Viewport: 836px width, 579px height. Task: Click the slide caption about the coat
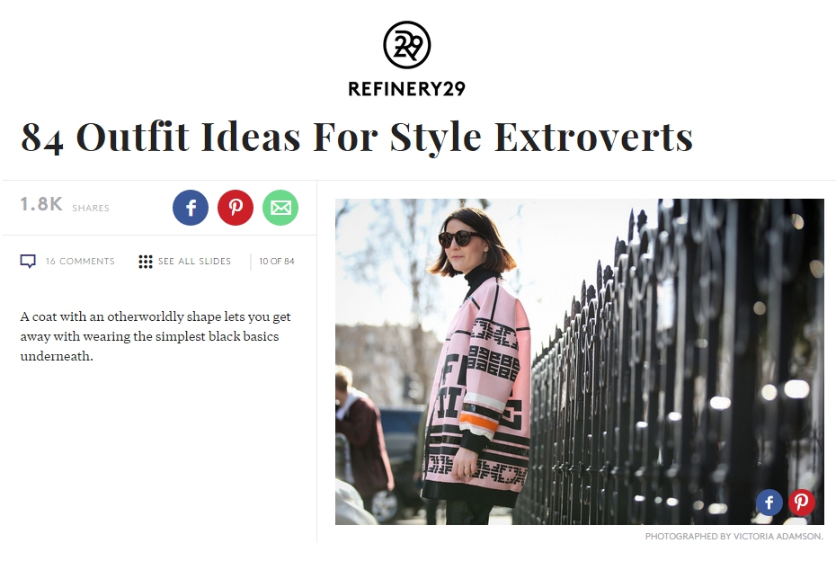coord(156,336)
